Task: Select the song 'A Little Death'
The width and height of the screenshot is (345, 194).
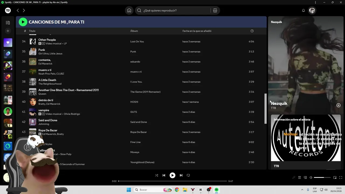Action: 47,80
